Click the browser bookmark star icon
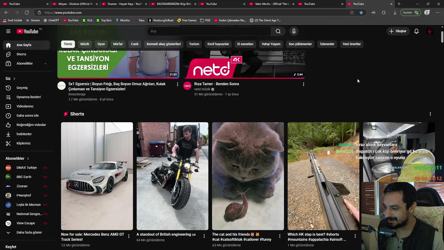Image resolution: width=444 pixels, height=250 pixels. (x=361, y=12)
